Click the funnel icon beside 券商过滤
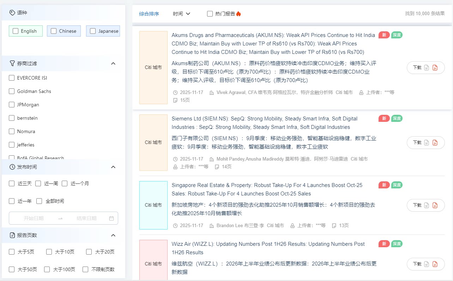 pos(12,63)
